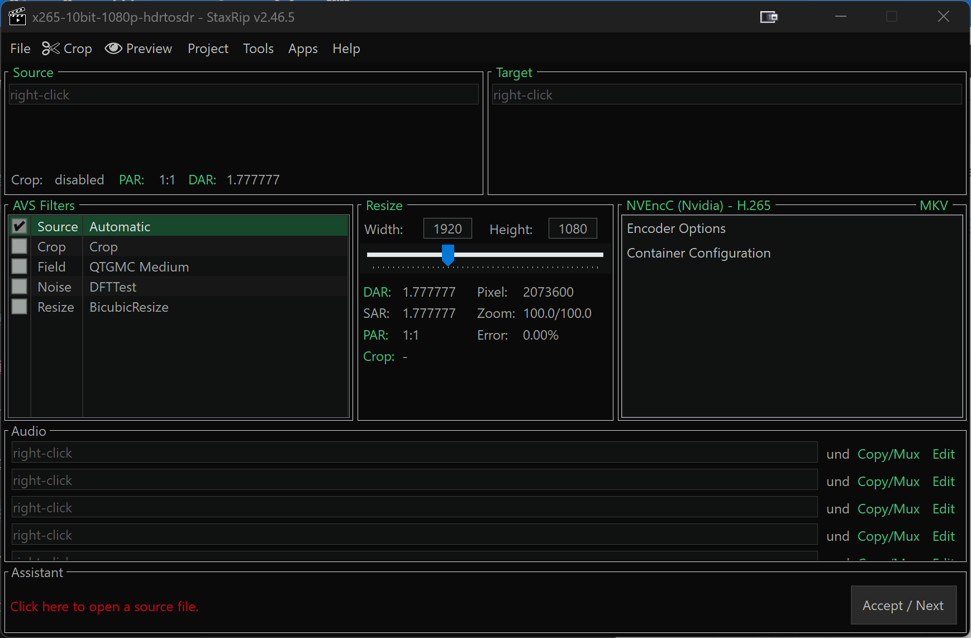The width and height of the screenshot is (971, 638).
Task: Click the scissors Crop icon in menu bar
Action: pyautogui.click(x=50, y=49)
